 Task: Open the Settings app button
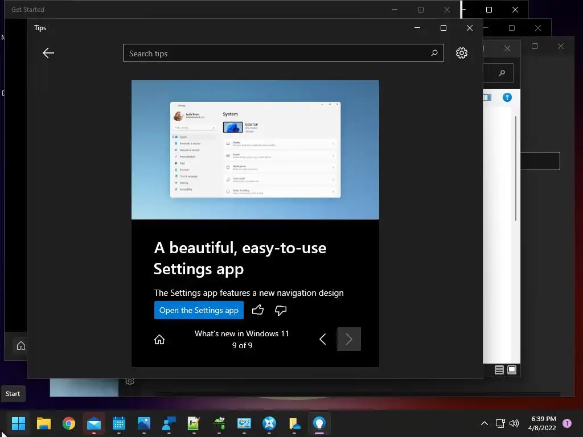point(199,310)
